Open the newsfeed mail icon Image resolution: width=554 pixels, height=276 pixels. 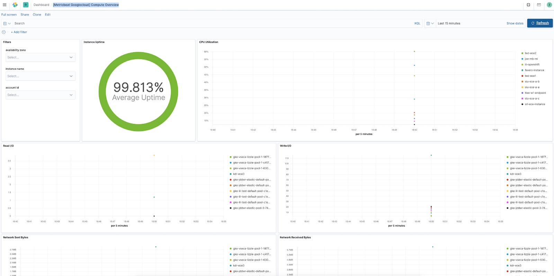[x=539, y=5]
